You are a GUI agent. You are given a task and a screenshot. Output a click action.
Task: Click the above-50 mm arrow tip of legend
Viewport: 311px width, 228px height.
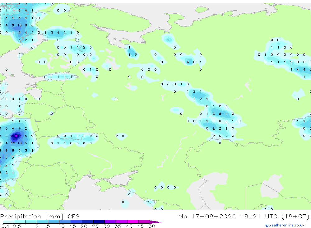coord(155,222)
